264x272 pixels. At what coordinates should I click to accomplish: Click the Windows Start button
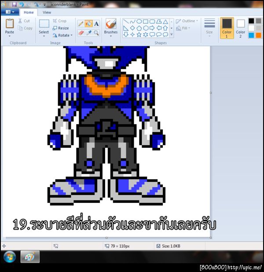10,257
